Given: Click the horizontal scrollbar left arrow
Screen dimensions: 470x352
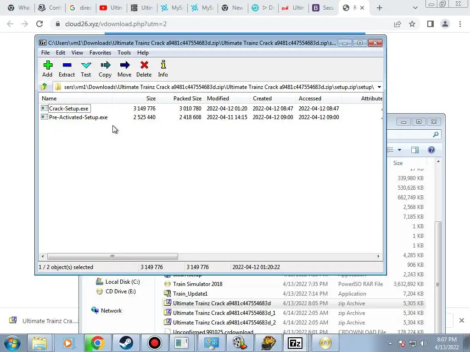Looking at the screenshot, I should (43, 257).
